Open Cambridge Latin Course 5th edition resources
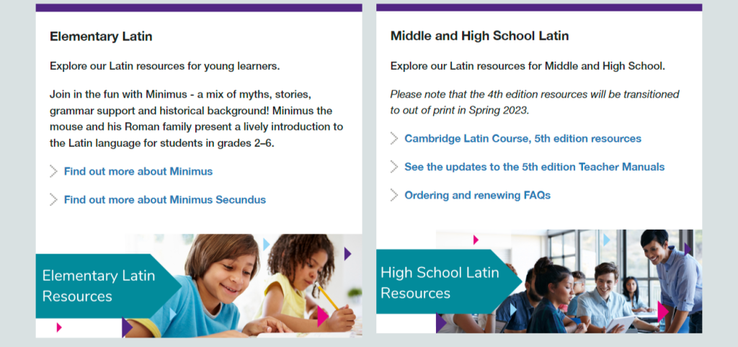Viewport: 738px width, 347px height. pyautogui.click(x=523, y=138)
